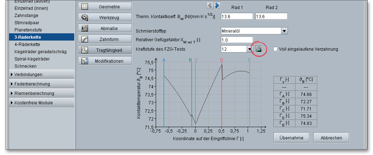Select Planetenstufe in the sidebar
373x155 pixels.
[29, 30]
